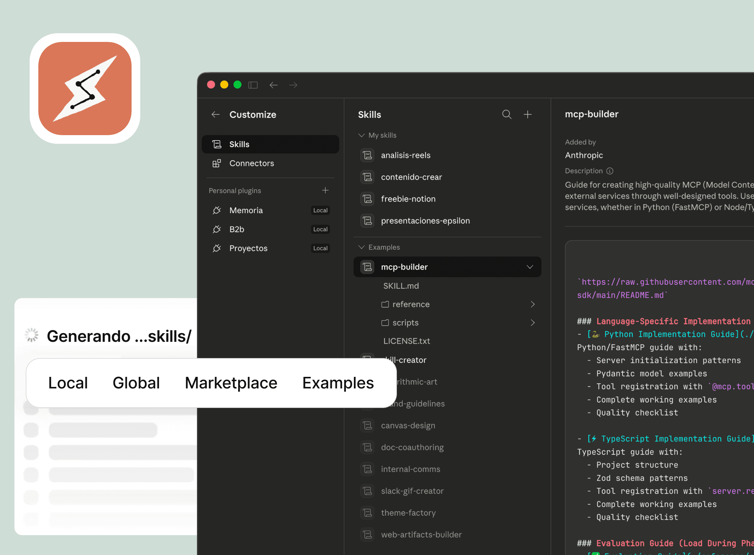Open the SKILL.md file
Image resolution: width=754 pixels, height=555 pixels.
401,286
